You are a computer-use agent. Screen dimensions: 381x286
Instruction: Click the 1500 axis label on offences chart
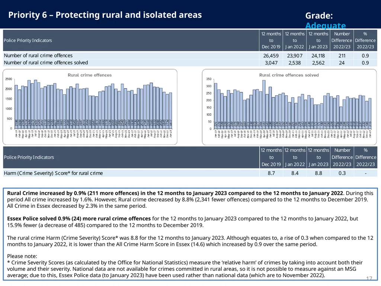pos(9,99)
